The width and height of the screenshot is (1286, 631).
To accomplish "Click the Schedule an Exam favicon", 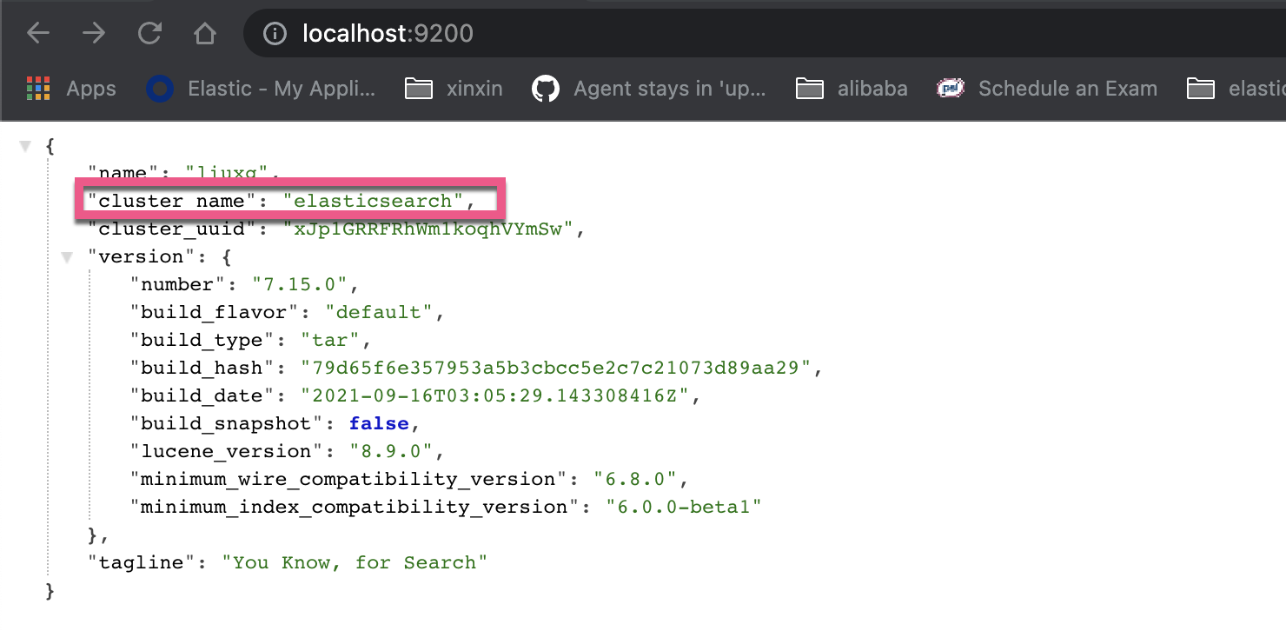I will point(951,89).
